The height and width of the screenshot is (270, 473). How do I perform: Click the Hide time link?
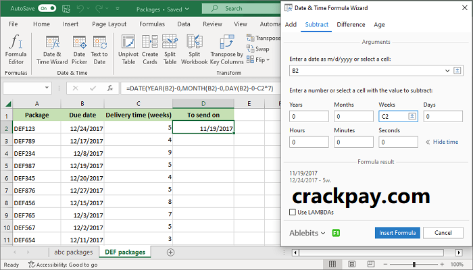click(x=445, y=142)
